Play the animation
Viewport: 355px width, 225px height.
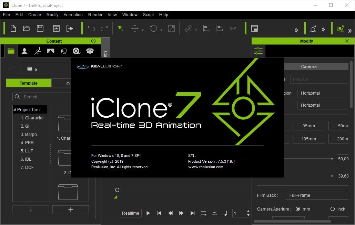(x=148, y=213)
